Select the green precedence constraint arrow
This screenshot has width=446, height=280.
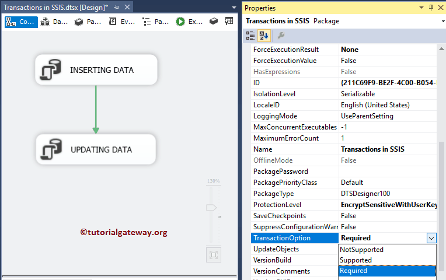[96, 110]
